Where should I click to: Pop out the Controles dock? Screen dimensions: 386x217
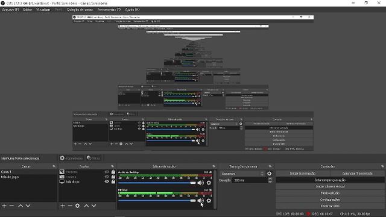point(382,166)
